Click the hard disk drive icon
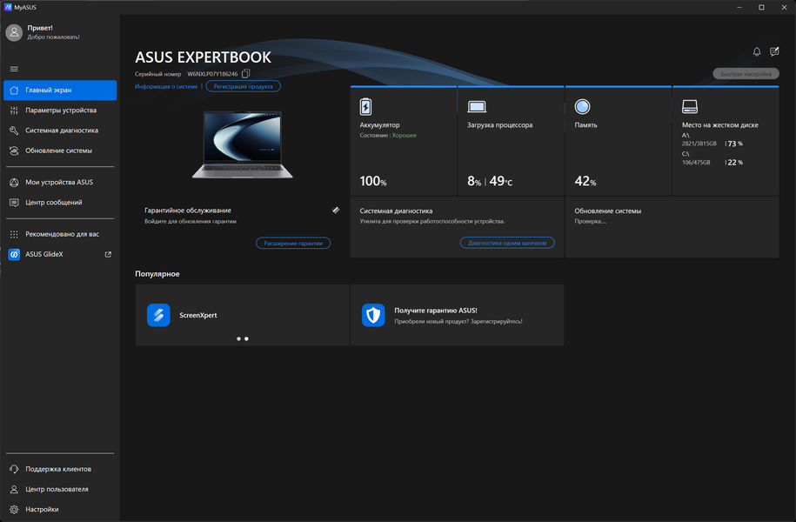Image resolution: width=796 pixels, height=522 pixels. (689, 107)
